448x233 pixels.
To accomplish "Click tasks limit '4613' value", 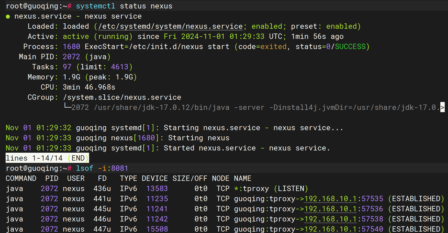I will (120, 67).
